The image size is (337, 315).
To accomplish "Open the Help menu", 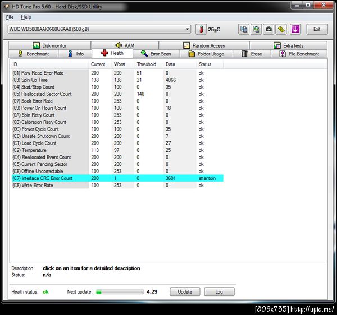I will click(x=26, y=17).
